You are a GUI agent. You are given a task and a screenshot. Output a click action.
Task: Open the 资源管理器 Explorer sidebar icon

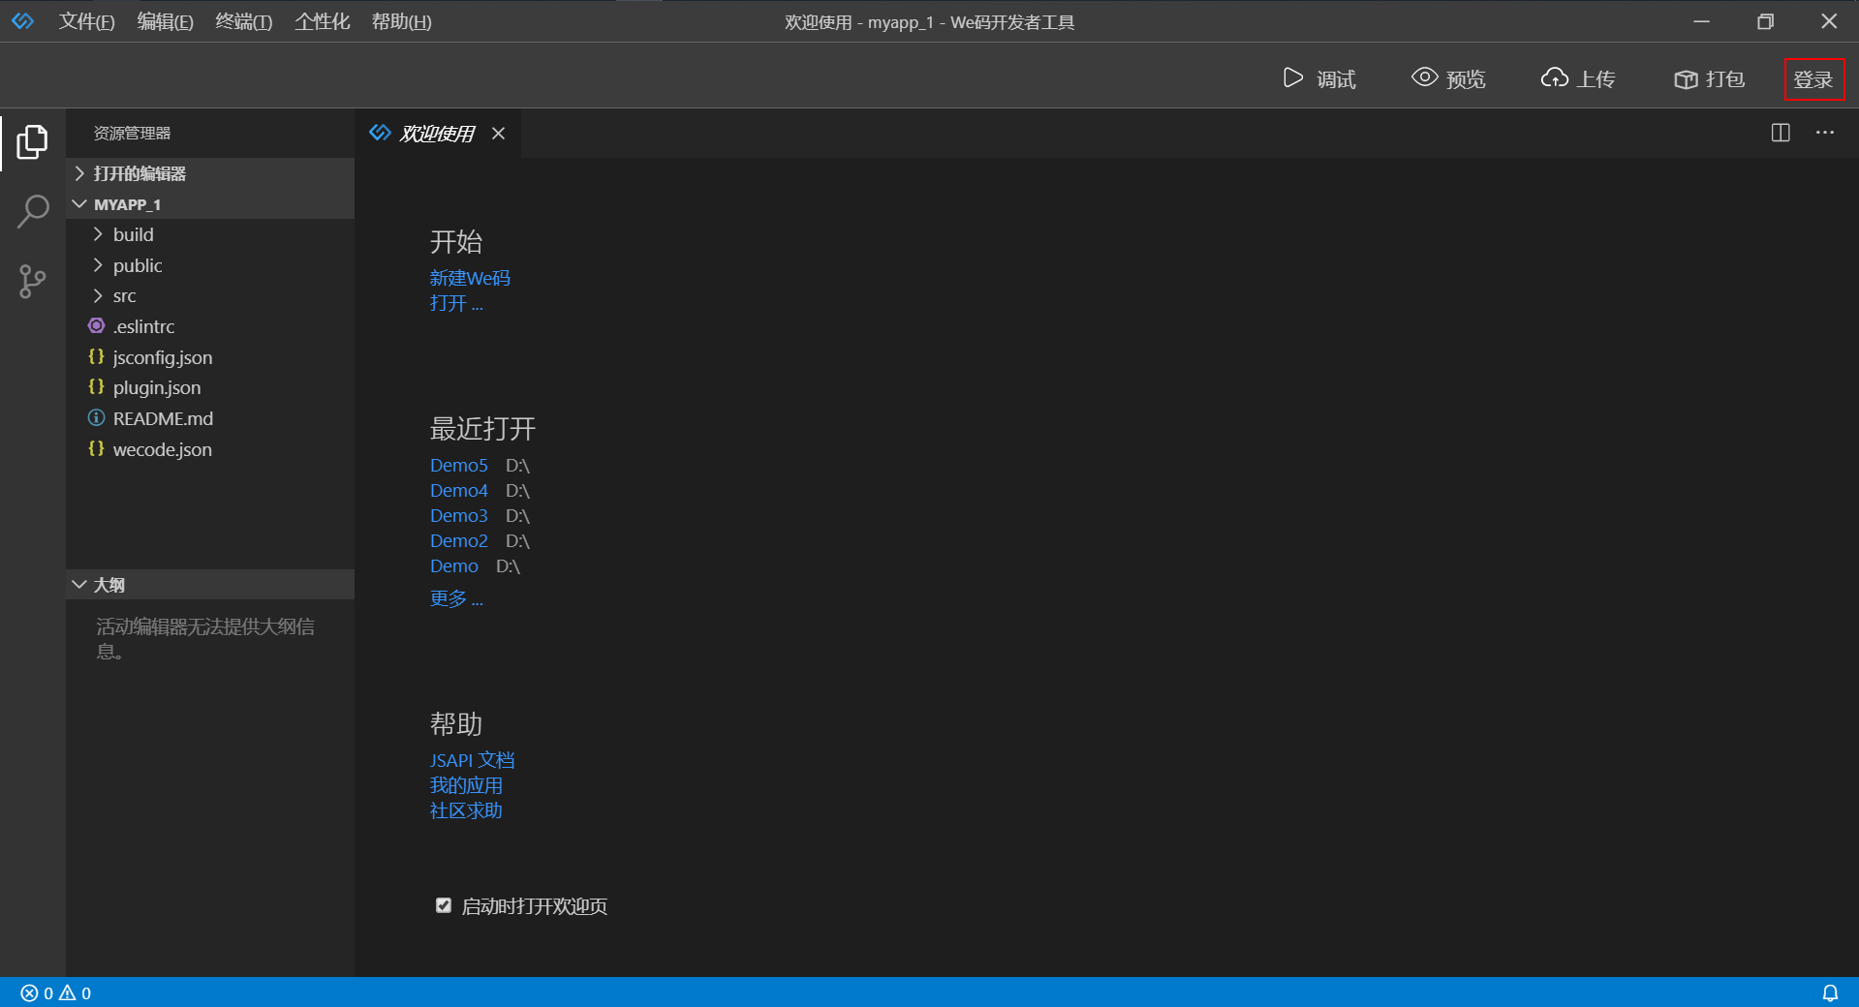[32, 141]
